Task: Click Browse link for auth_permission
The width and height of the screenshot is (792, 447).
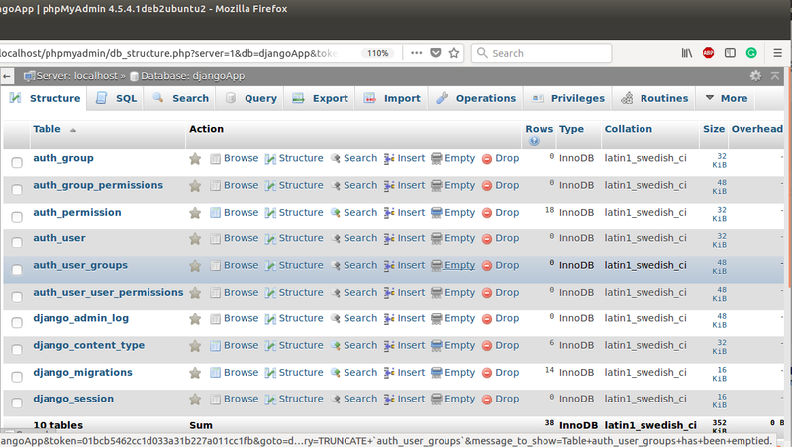Action: coord(241,212)
